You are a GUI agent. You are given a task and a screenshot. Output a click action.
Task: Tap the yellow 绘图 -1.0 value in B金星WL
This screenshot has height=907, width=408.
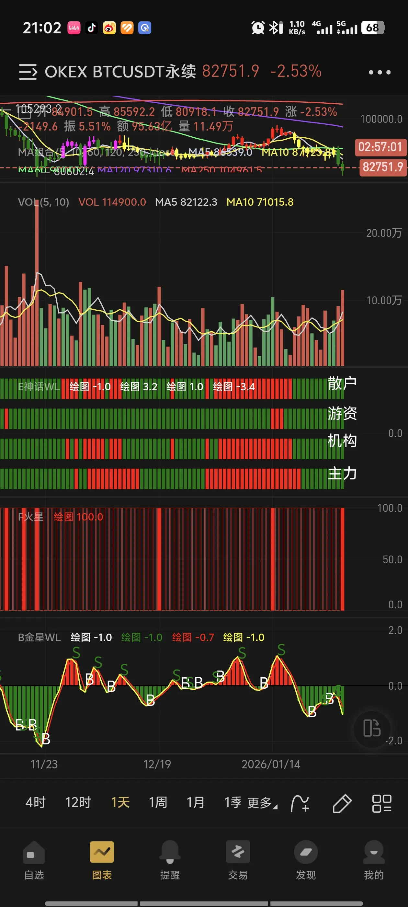[x=244, y=637]
